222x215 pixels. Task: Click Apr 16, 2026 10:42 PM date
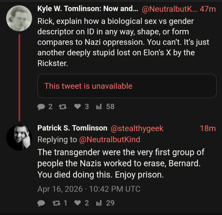click(89, 189)
